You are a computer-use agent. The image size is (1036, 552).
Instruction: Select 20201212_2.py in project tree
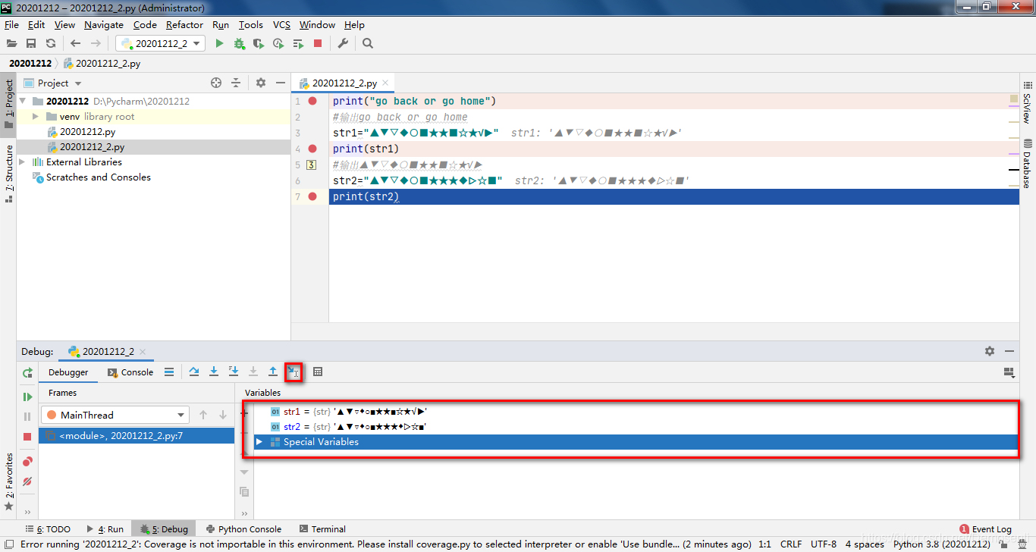pyautogui.click(x=92, y=147)
